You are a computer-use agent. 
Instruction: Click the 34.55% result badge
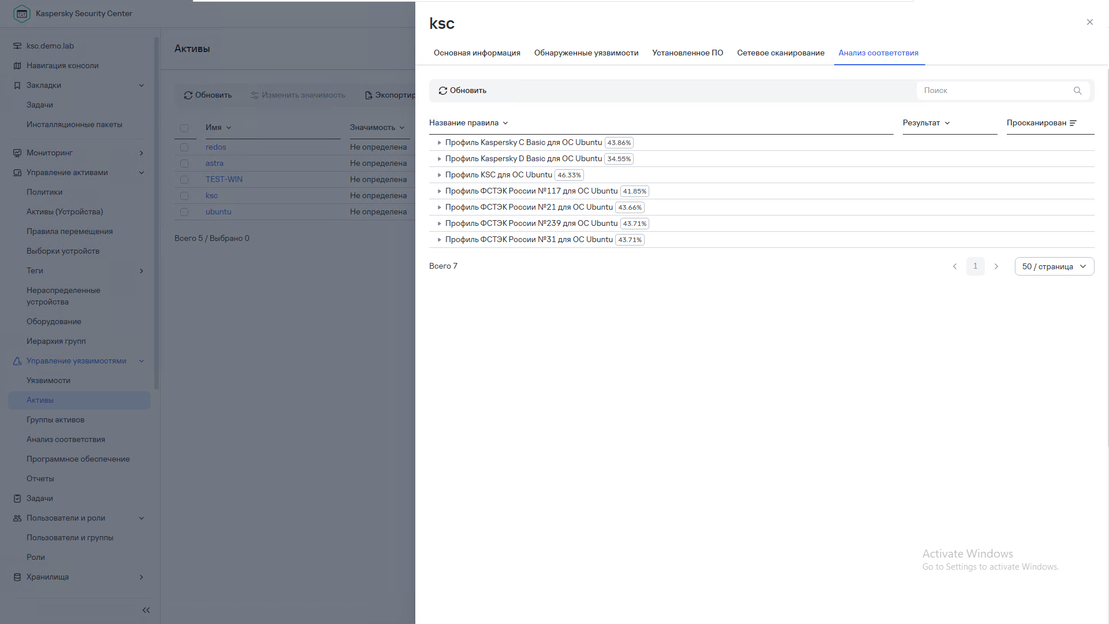click(x=619, y=159)
